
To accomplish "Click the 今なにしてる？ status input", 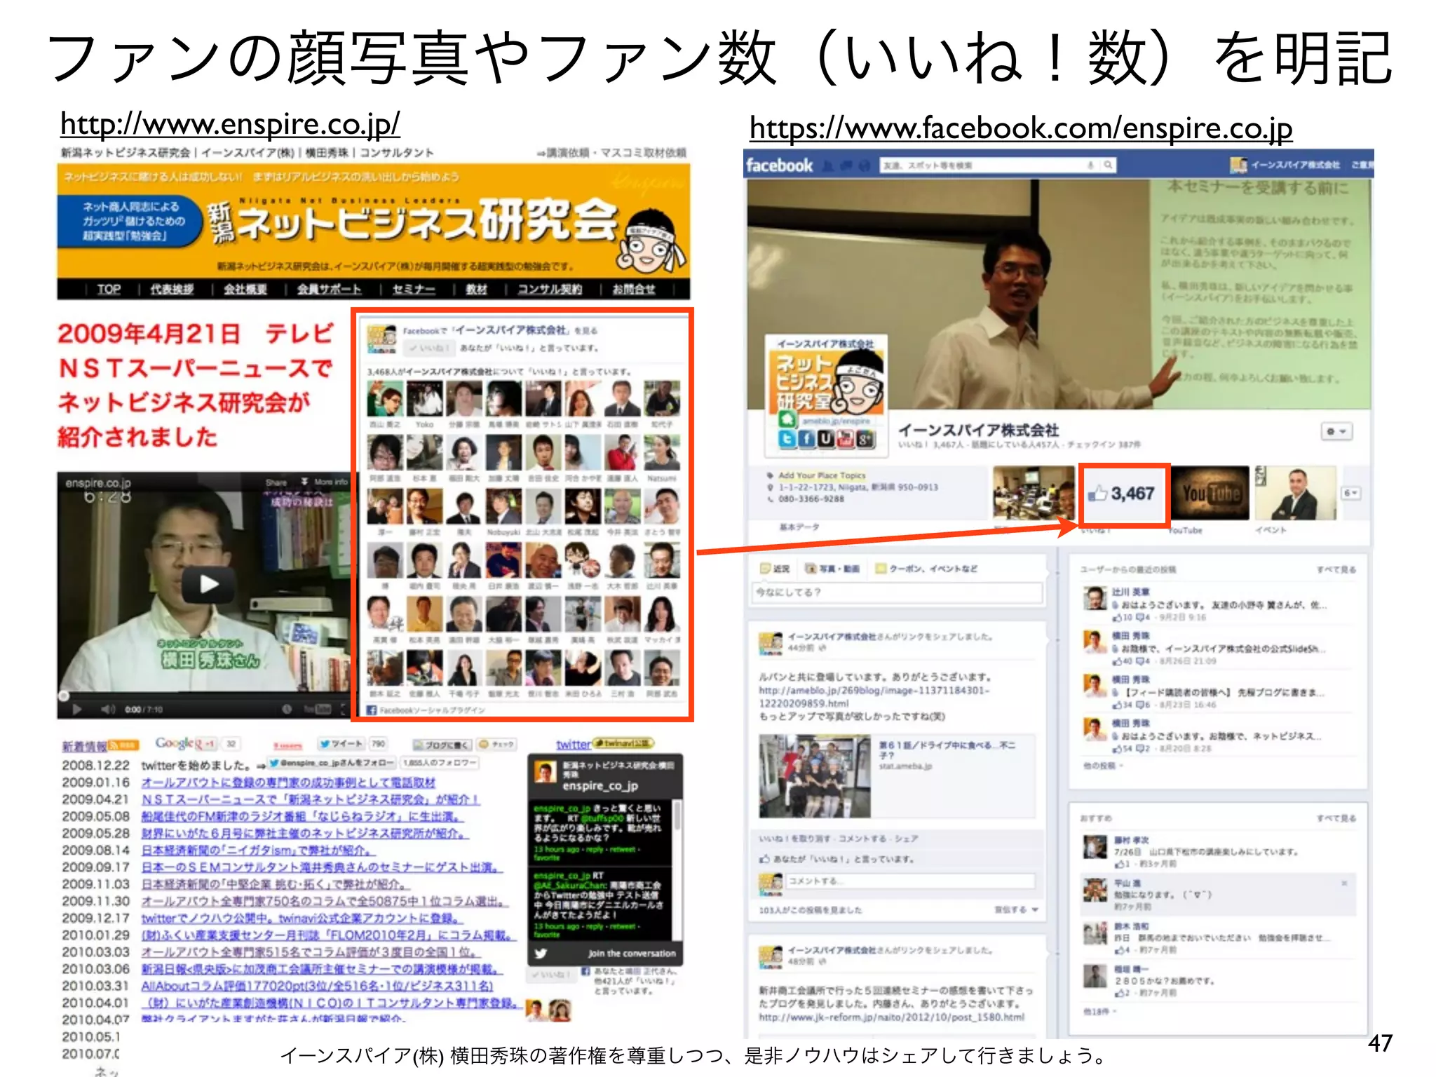I will pos(897,592).
